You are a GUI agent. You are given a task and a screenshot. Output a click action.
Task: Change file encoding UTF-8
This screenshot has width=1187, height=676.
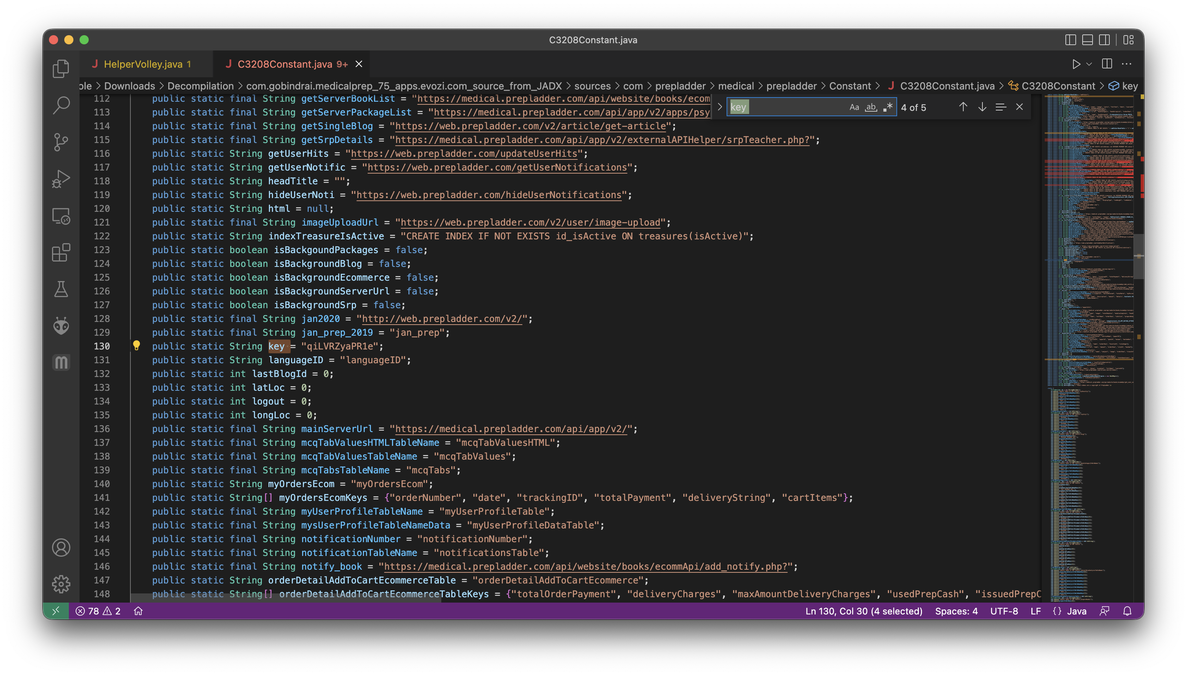coord(1004,611)
